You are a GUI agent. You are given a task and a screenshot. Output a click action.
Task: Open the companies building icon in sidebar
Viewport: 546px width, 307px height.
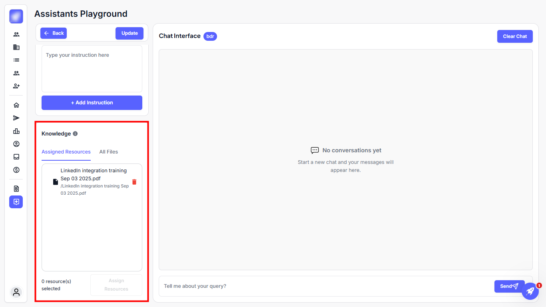(16, 47)
